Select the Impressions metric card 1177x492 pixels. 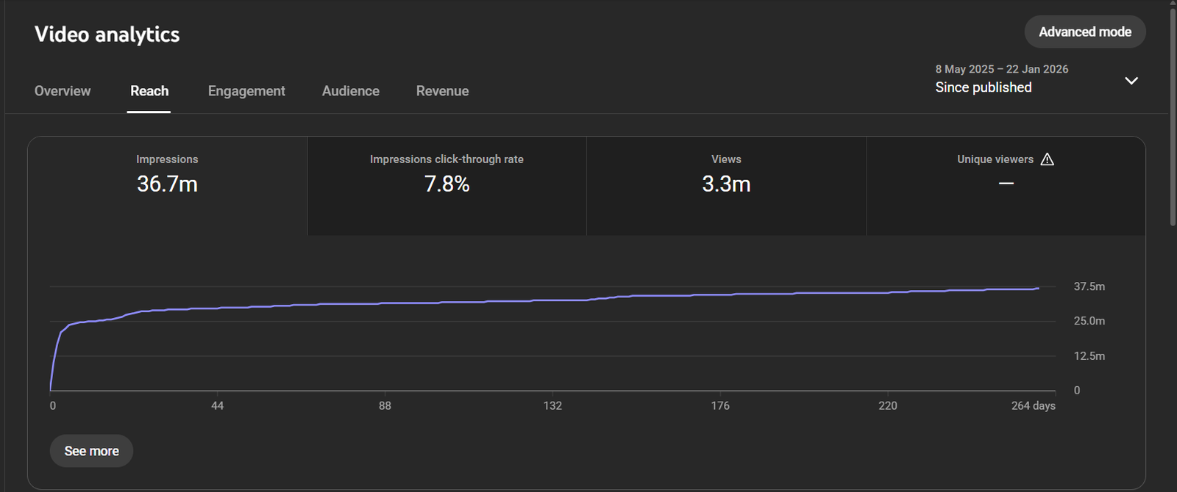pyautogui.click(x=167, y=185)
